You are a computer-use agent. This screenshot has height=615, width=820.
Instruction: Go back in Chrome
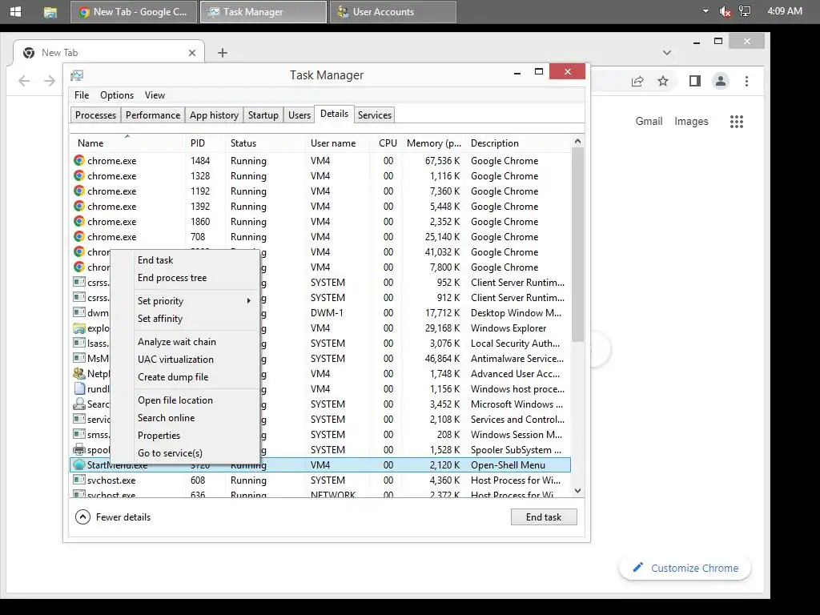24,81
